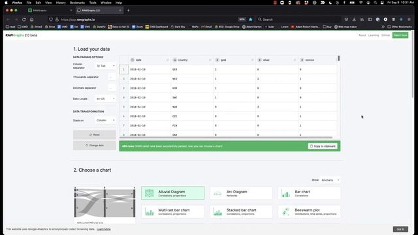The image size is (418, 235).
Task: Open the macOS Spotlight search icon
Action: [x=375, y=3]
